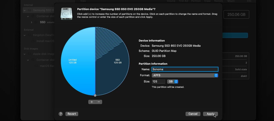Collapse the Container disk under Samsung SSD

[28, 16]
